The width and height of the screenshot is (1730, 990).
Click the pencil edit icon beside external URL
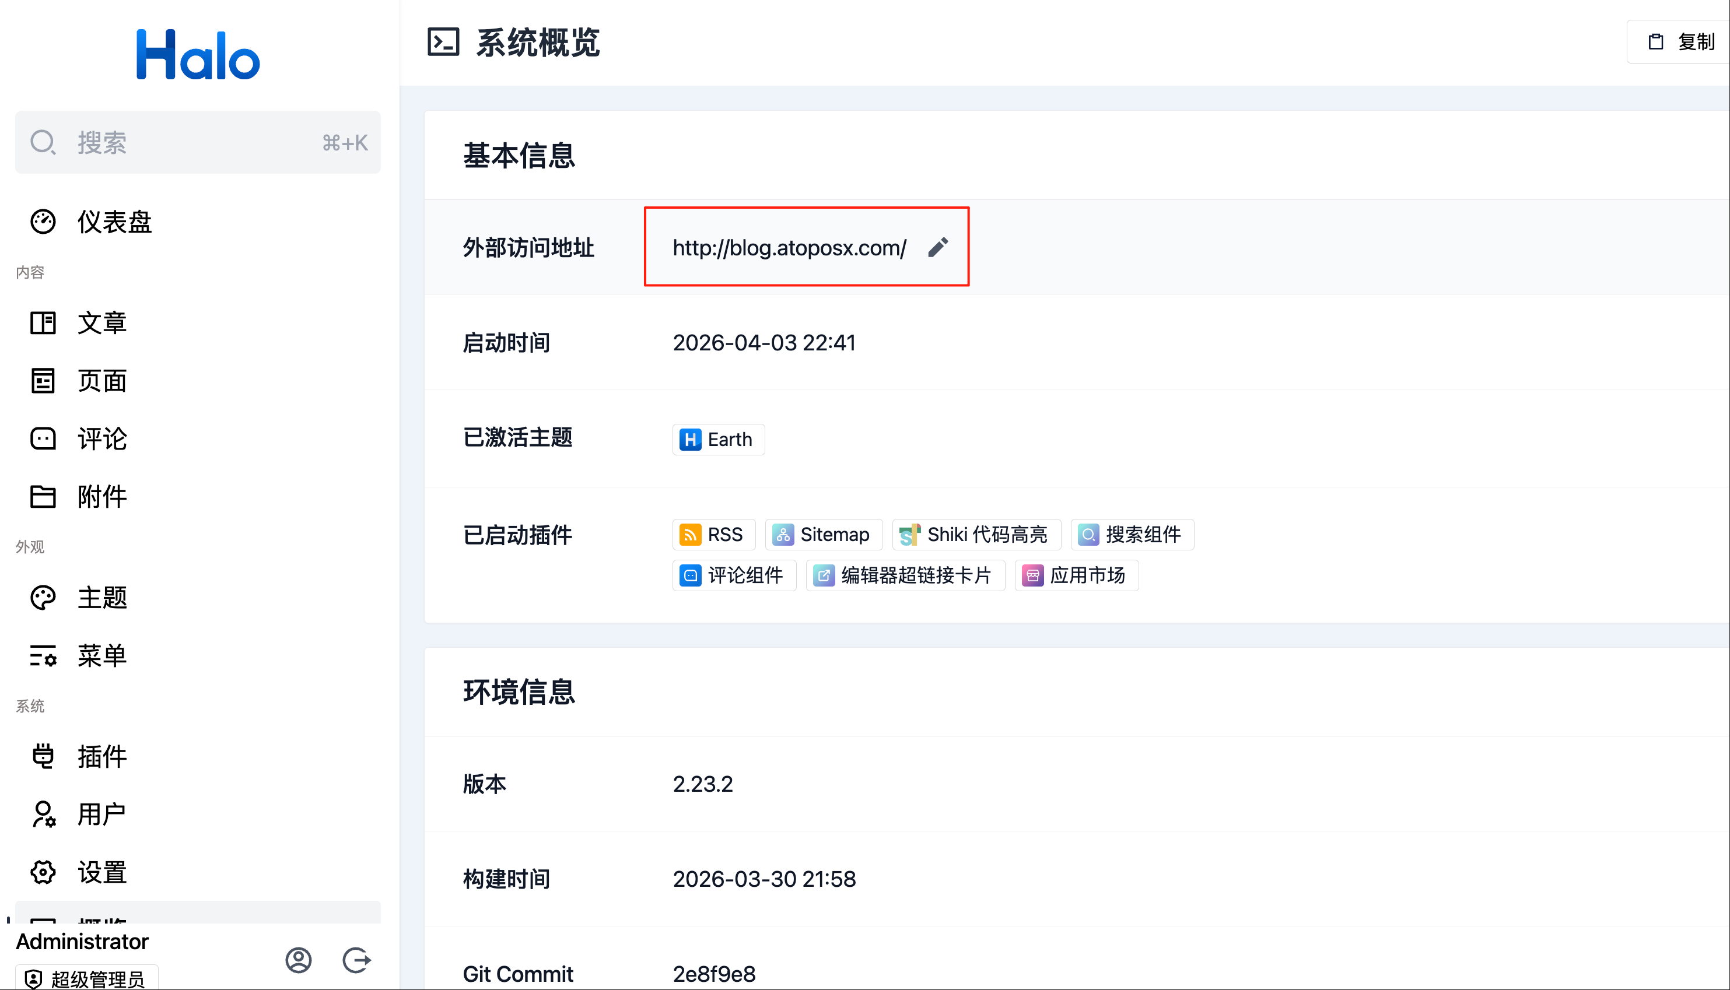938,247
